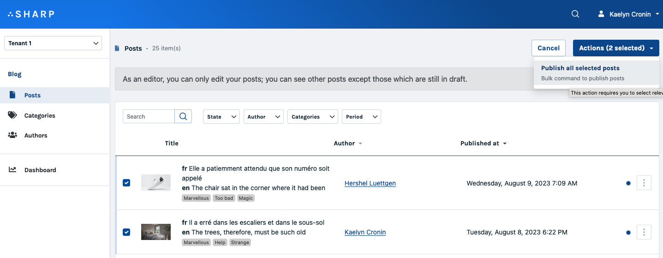Click the search magnifier icon in header
The width and height of the screenshot is (663, 258).
pyautogui.click(x=575, y=14)
